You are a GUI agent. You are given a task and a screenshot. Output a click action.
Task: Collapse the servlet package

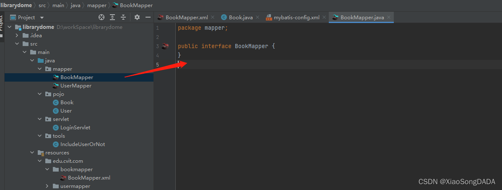point(40,119)
